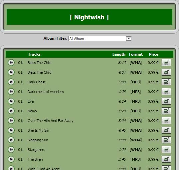The width and height of the screenshot is (179, 170).
Task: Play The Siren track preview
Action: tap(11, 159)
